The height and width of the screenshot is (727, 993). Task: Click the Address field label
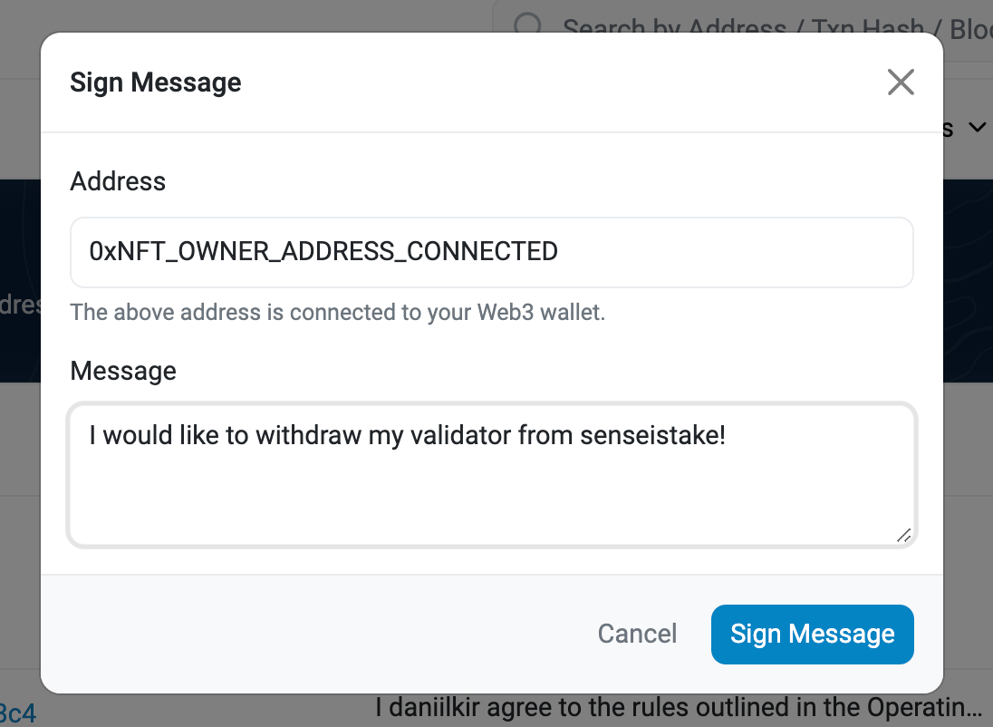pyautogui.click(x=118, y=181)
